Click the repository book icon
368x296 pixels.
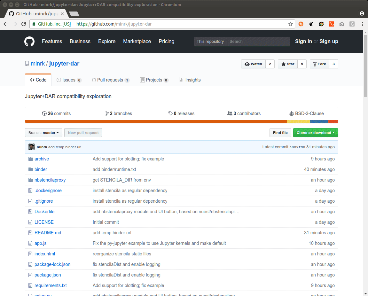tap(27, 64)
